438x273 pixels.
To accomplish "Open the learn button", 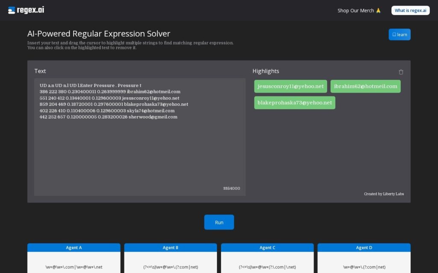I will tap(400, 35).
